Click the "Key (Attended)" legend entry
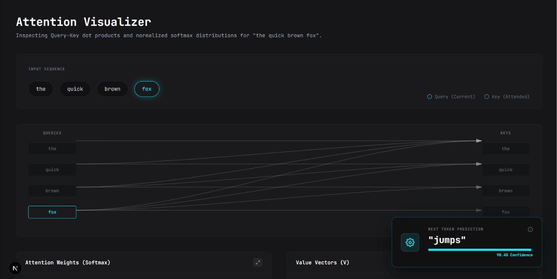 coord(507,97)
